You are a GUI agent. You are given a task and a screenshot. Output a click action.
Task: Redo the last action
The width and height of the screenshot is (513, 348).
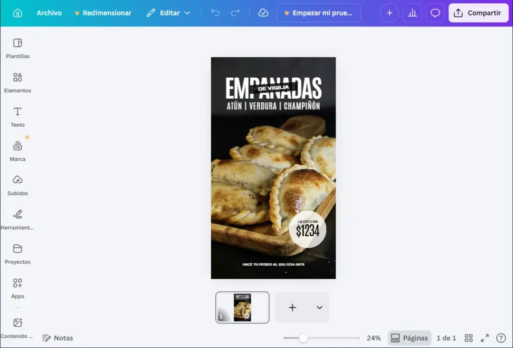235,13
